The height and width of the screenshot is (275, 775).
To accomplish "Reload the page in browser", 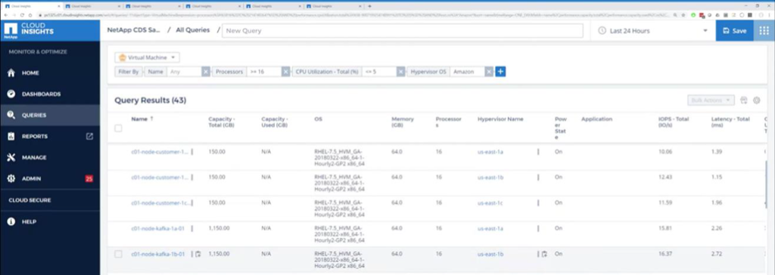I will (x=22, y=15).
